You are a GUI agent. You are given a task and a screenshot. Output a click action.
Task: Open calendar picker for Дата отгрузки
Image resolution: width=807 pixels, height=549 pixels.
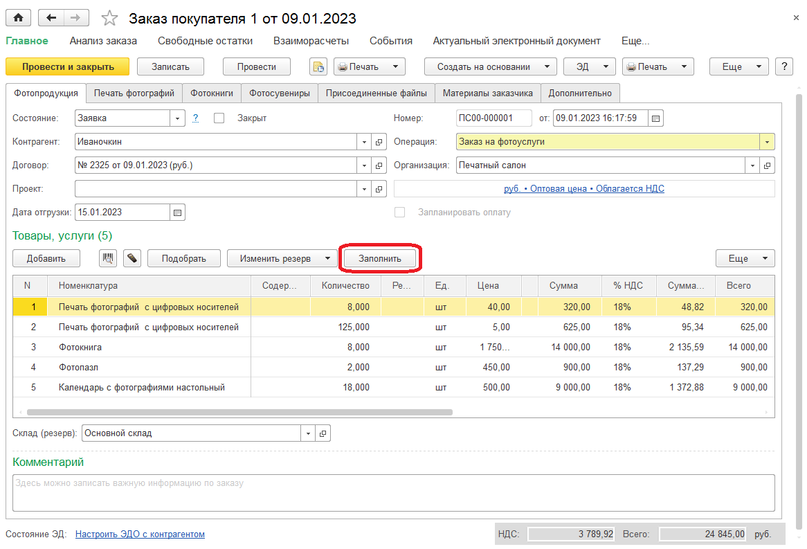click(x=178, y=213)
